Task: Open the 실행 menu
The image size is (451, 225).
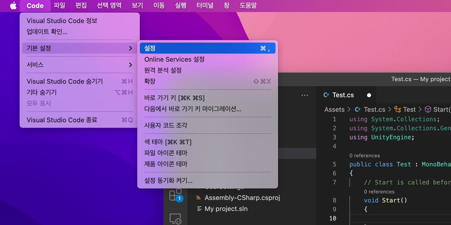Action: 181,6
